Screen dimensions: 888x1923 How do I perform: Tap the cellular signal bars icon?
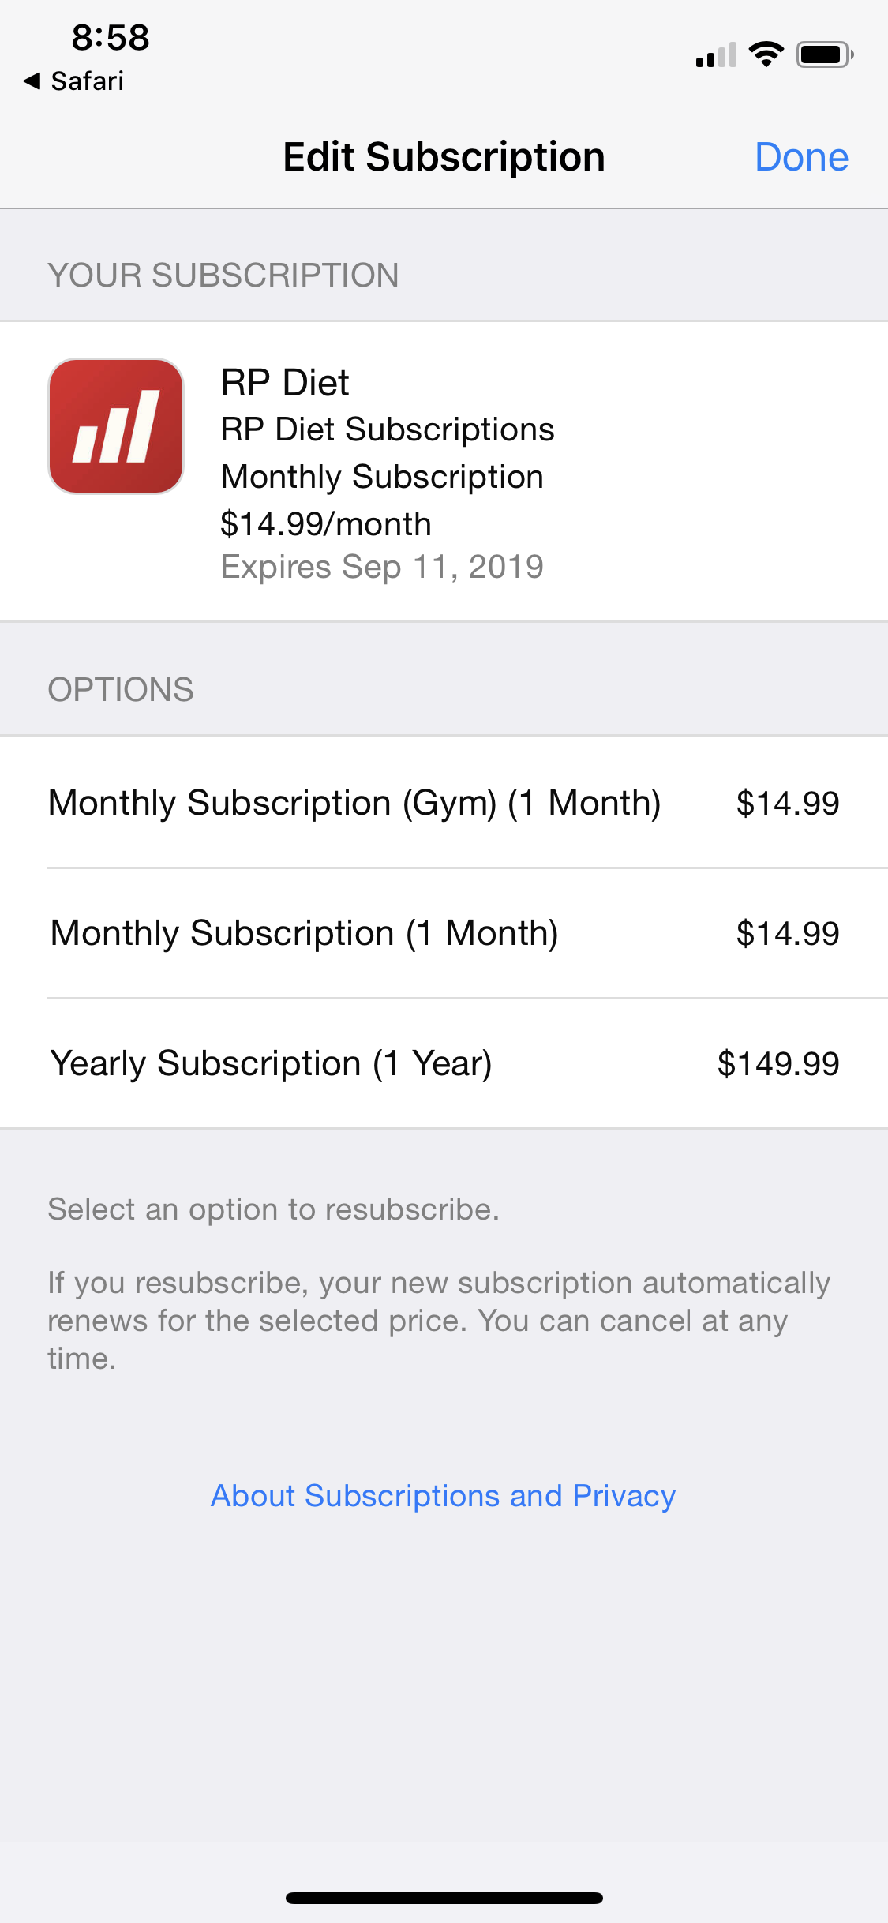[715, 55]
